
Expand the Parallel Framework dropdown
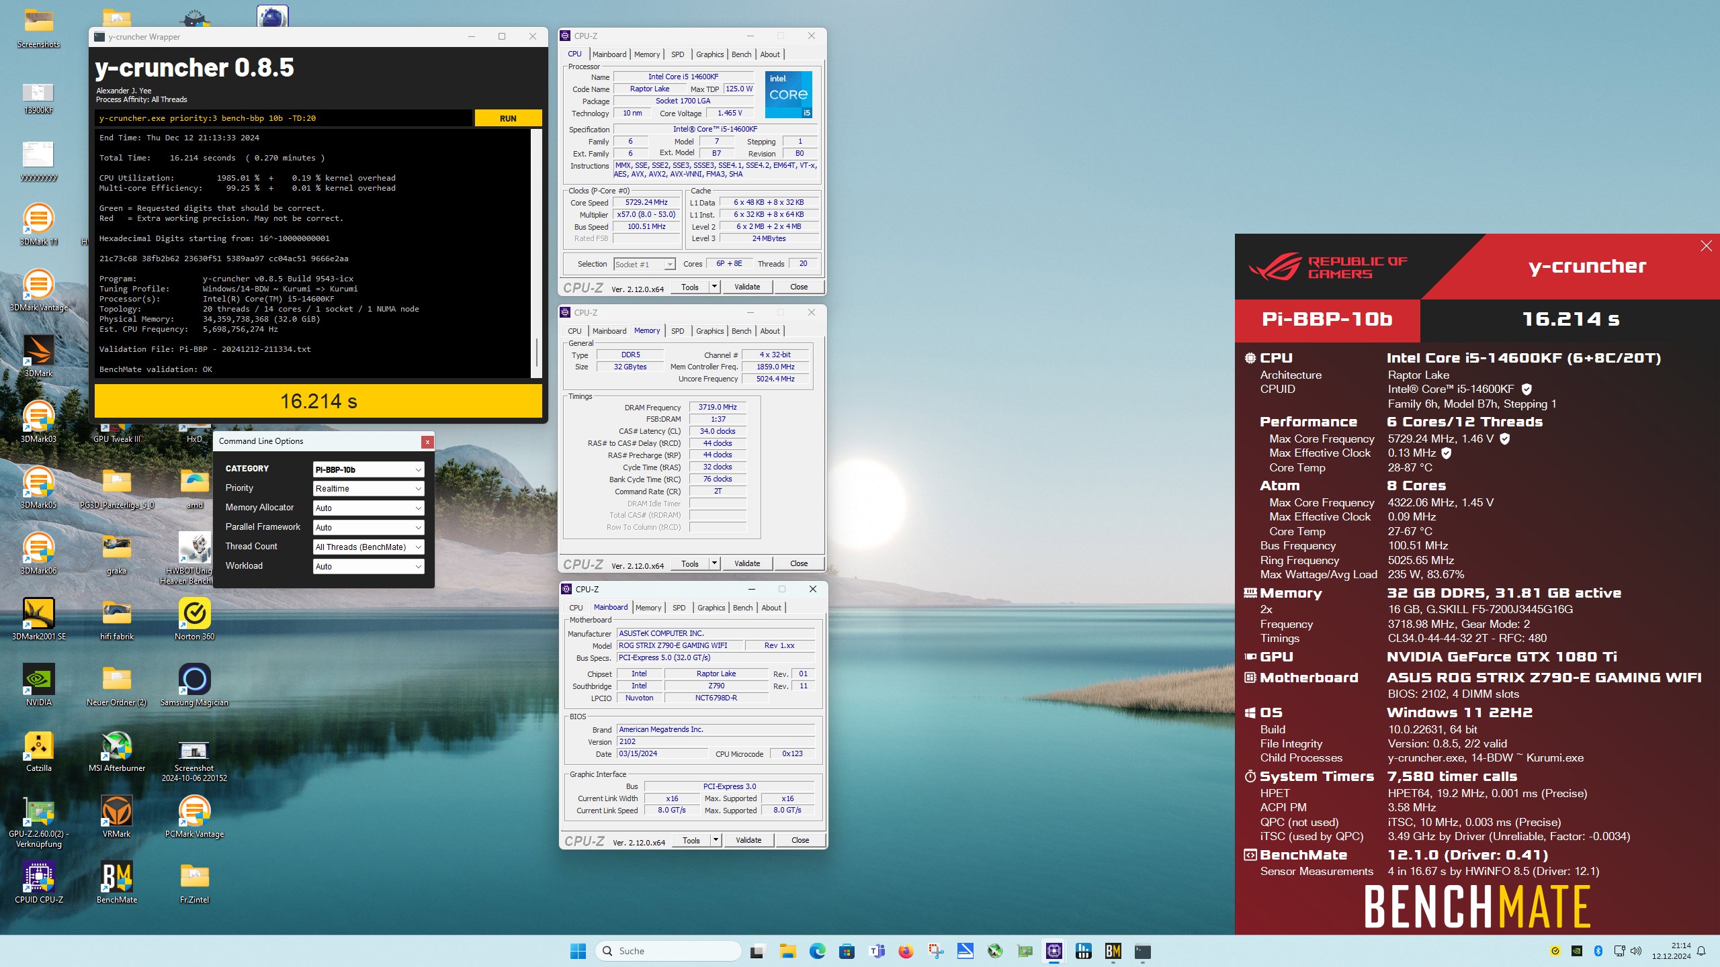(368, 528)
